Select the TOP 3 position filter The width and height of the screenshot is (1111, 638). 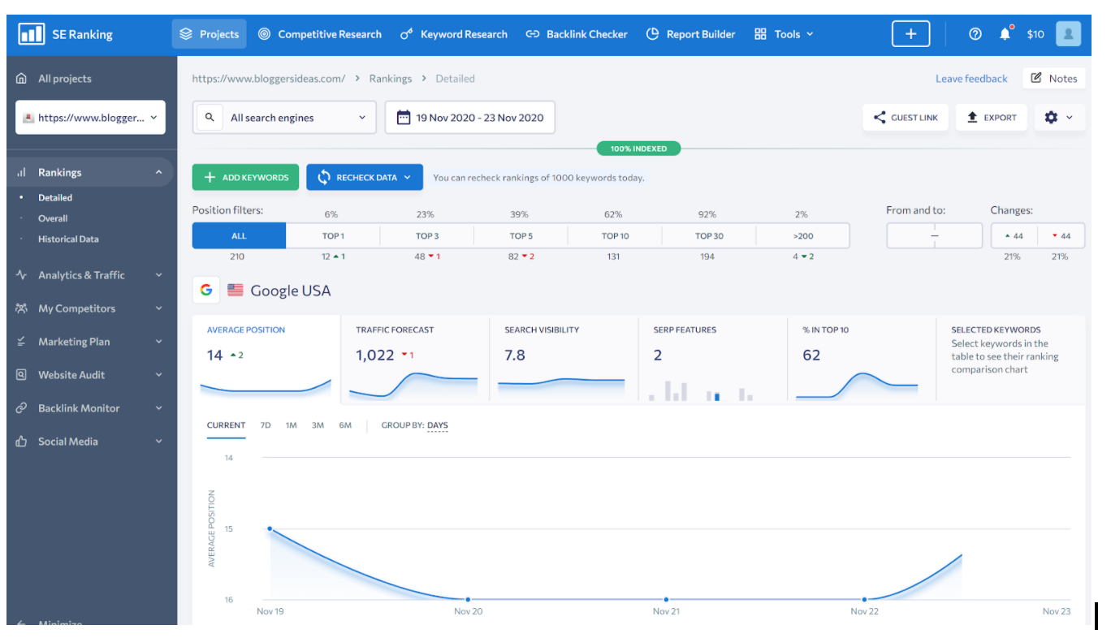point(426,235)
